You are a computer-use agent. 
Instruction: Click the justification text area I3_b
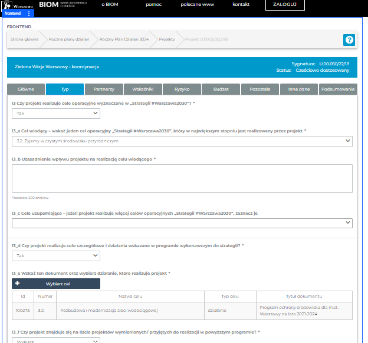[182, 178]
